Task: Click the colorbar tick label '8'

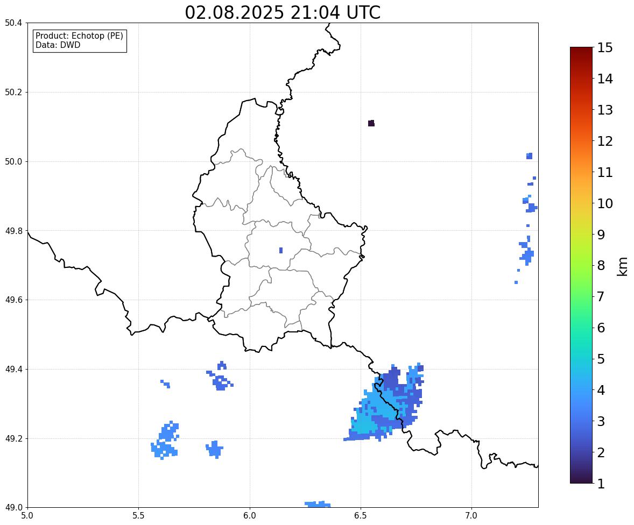Action: coord(601,266)
